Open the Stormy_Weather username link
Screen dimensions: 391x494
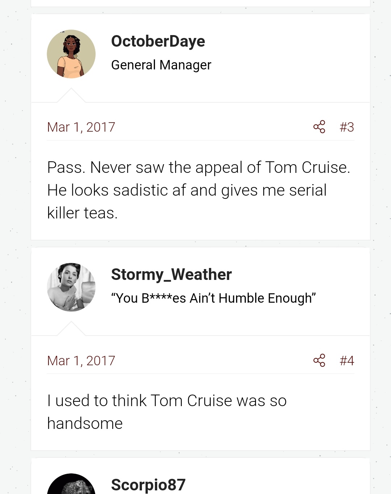pyautogui.click(x=171, y=274)
